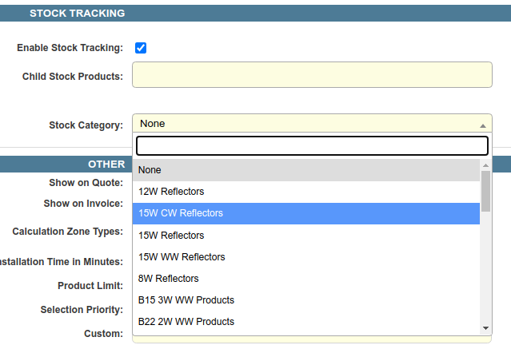Choose 8W Reflectors stock category

point(305,279)
